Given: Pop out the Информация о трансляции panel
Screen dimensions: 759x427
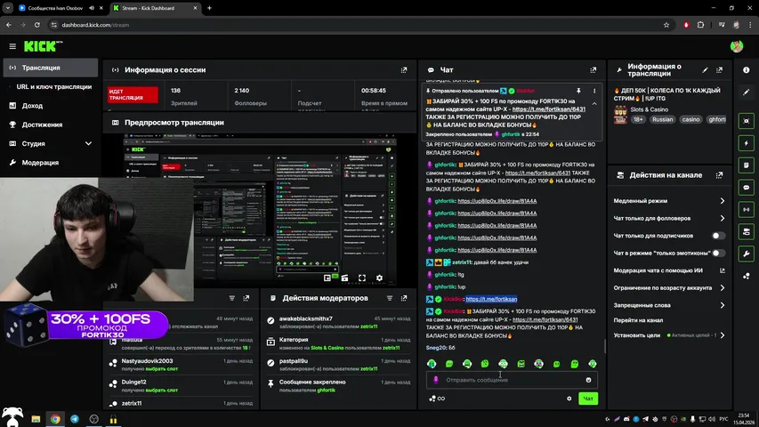Looking at the screenshot, I should tap(719, 70).
